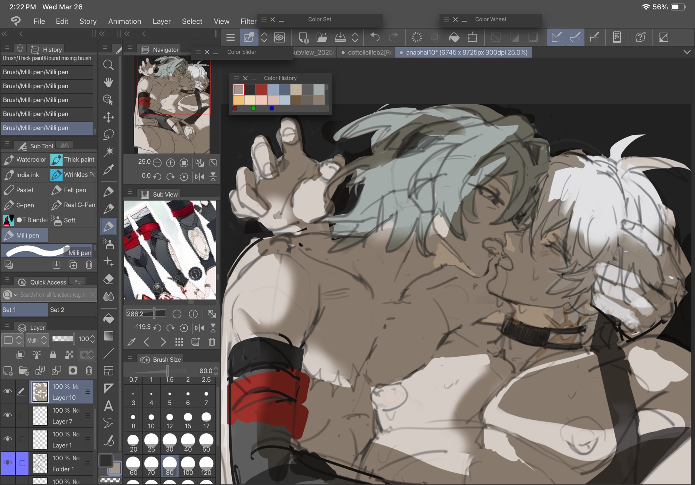Select the Text tool

108,405
